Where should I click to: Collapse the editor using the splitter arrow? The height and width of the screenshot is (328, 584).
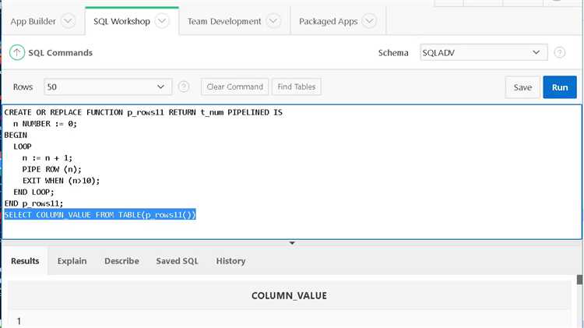click(292, 243)
